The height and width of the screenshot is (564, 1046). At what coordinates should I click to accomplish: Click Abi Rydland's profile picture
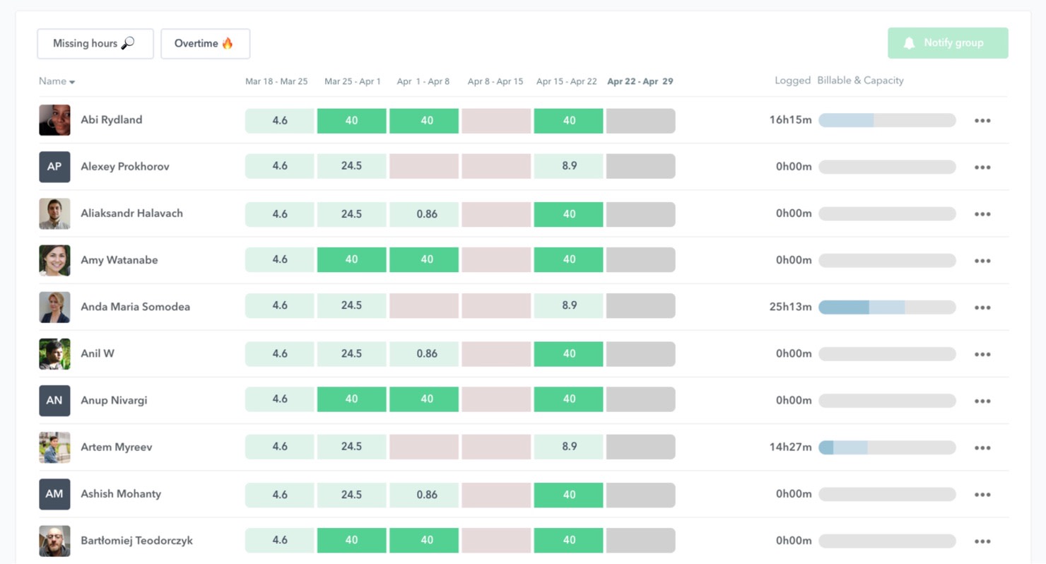(x=54, y=119)
